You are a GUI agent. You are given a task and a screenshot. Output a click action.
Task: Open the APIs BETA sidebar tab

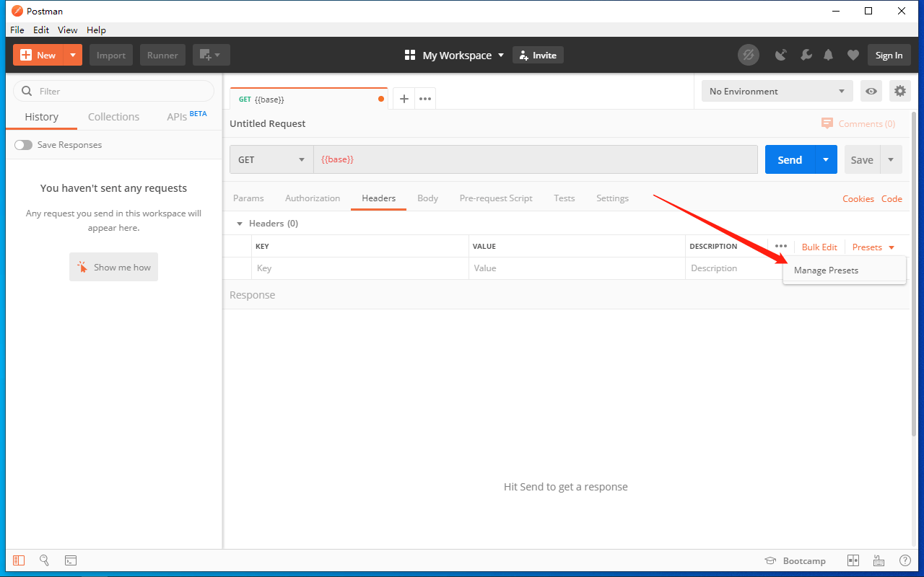point(186,116)
